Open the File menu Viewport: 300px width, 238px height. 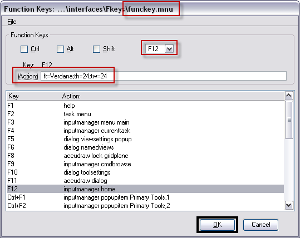click(12, 22)
